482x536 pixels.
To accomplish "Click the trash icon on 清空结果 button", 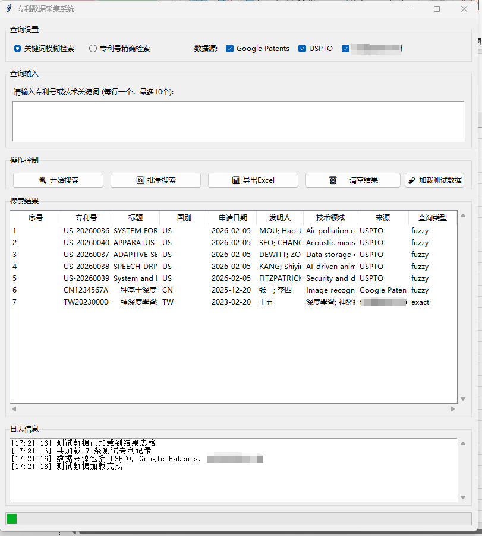I will coord(332,180).
